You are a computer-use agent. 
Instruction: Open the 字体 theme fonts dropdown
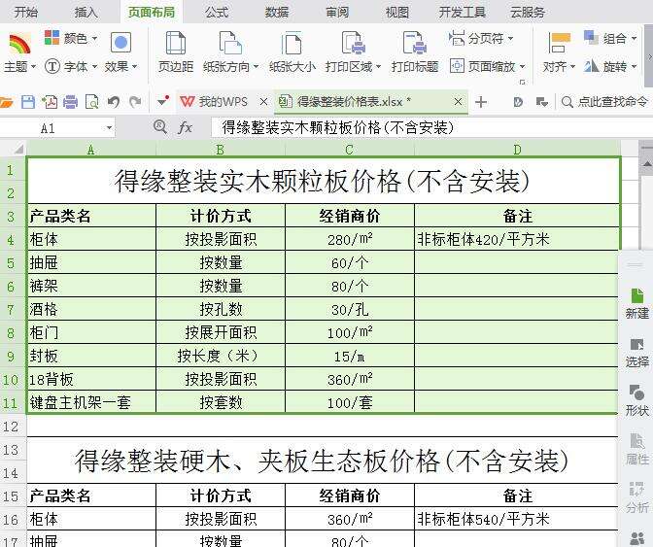click(71, 66)
